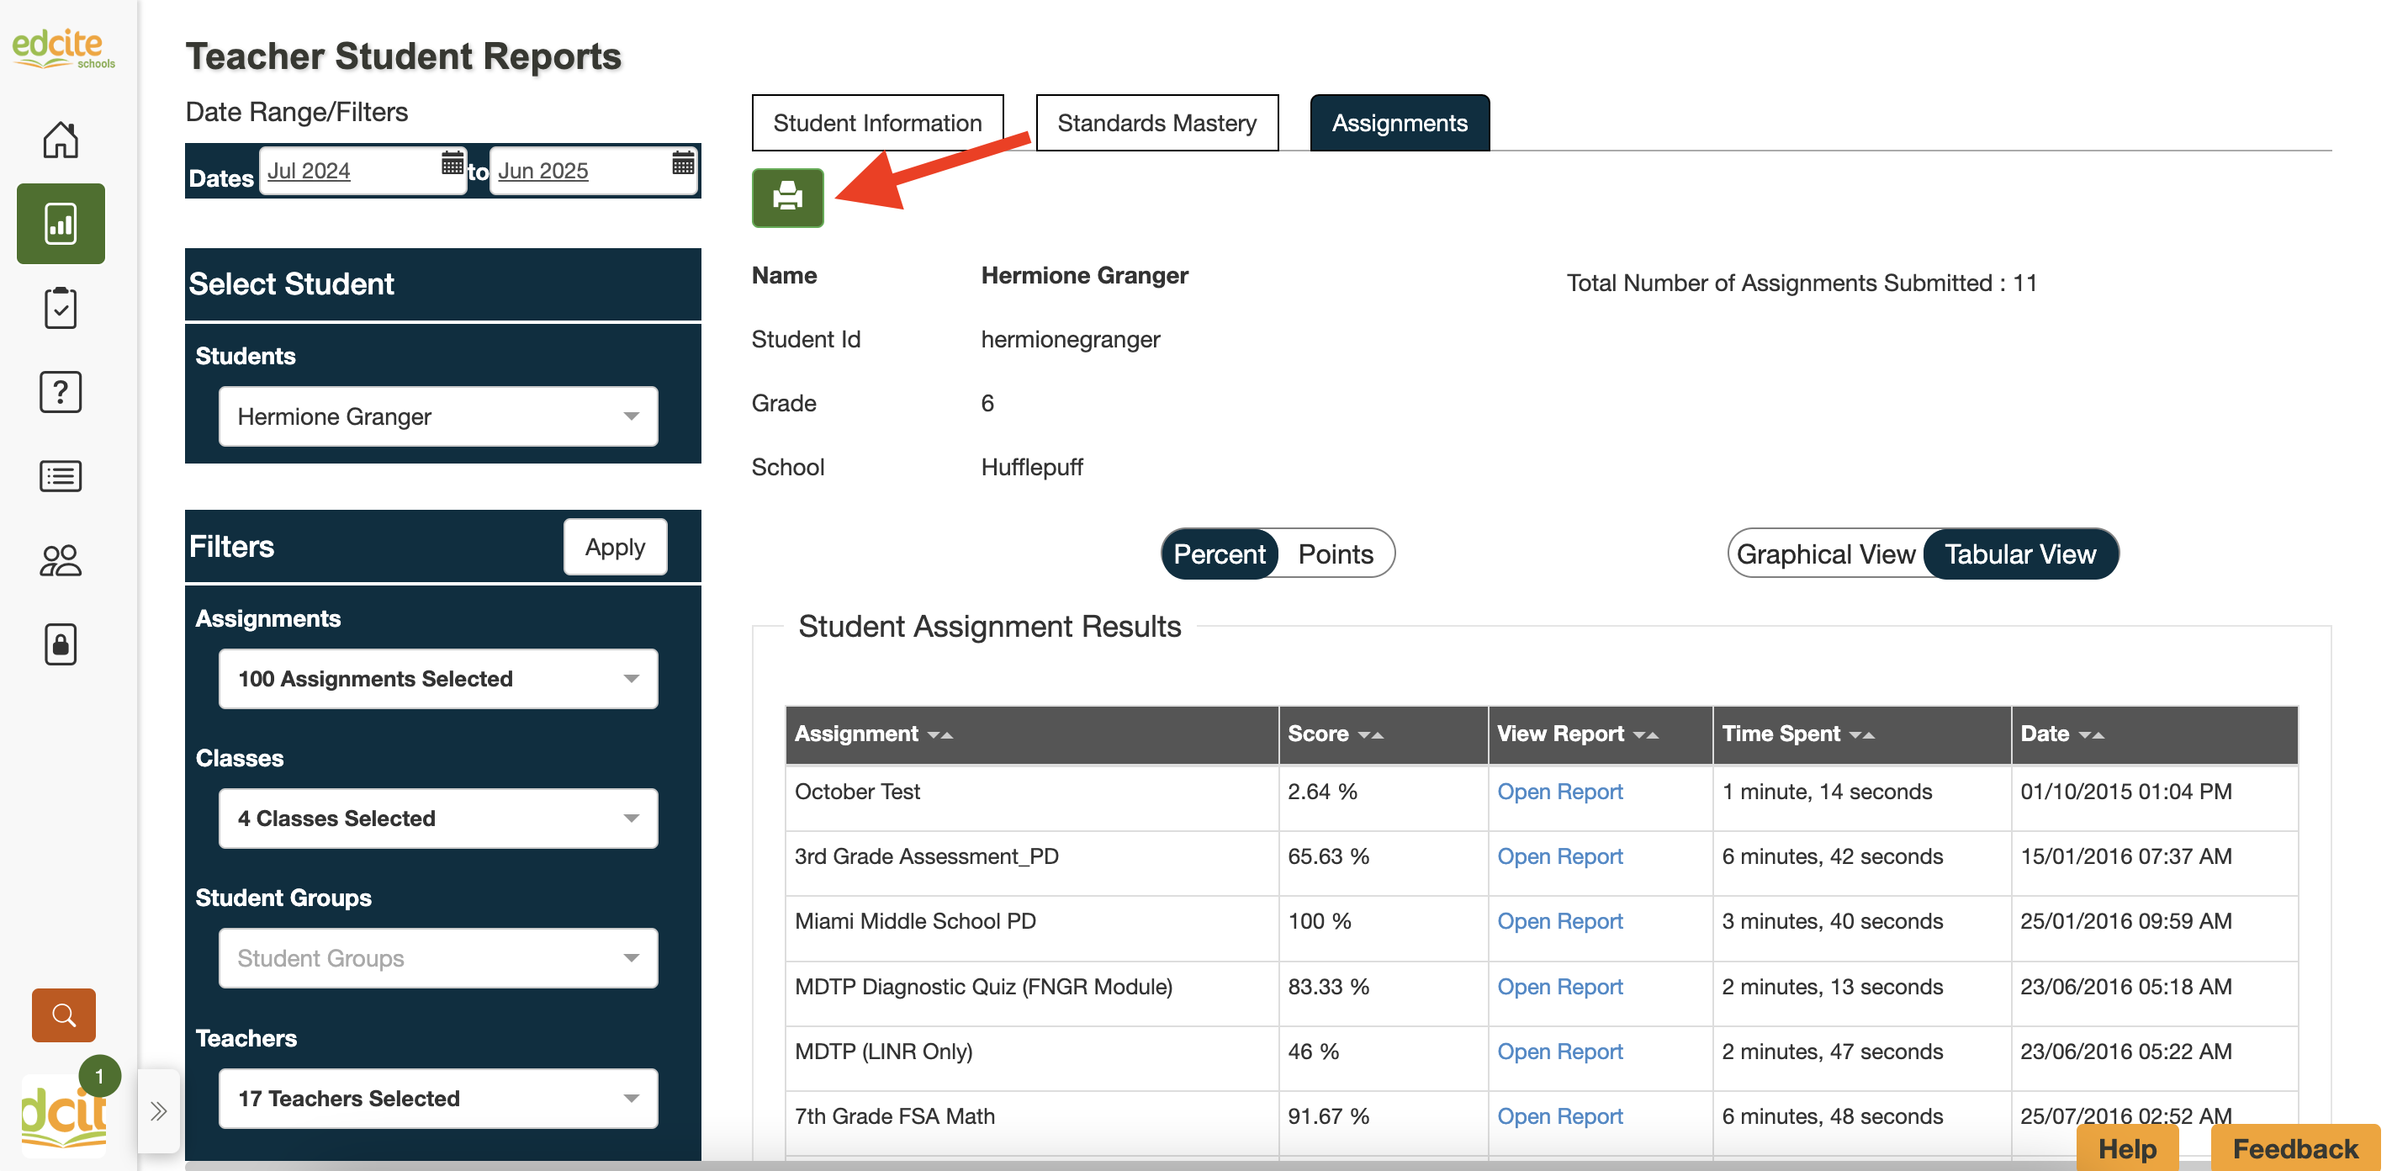Click the Jun 2025 end date field
This screenshot has width=2392, height=1171.
pos(543,171)
